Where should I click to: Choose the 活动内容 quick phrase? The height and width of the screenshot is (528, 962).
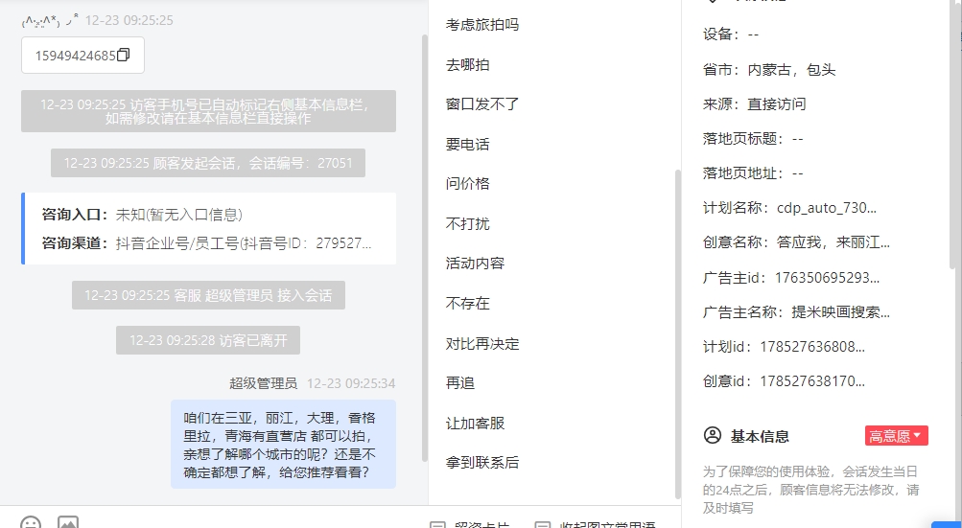475,264
